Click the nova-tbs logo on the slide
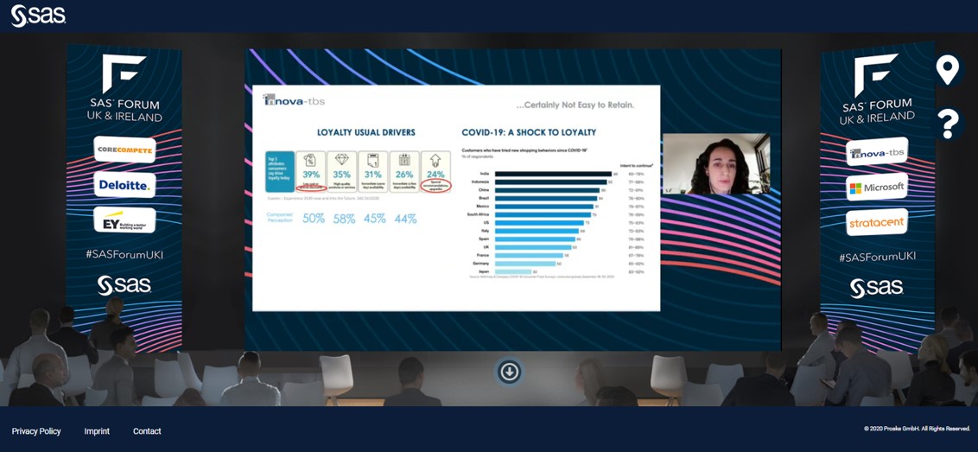 click(x=293, y=100)
